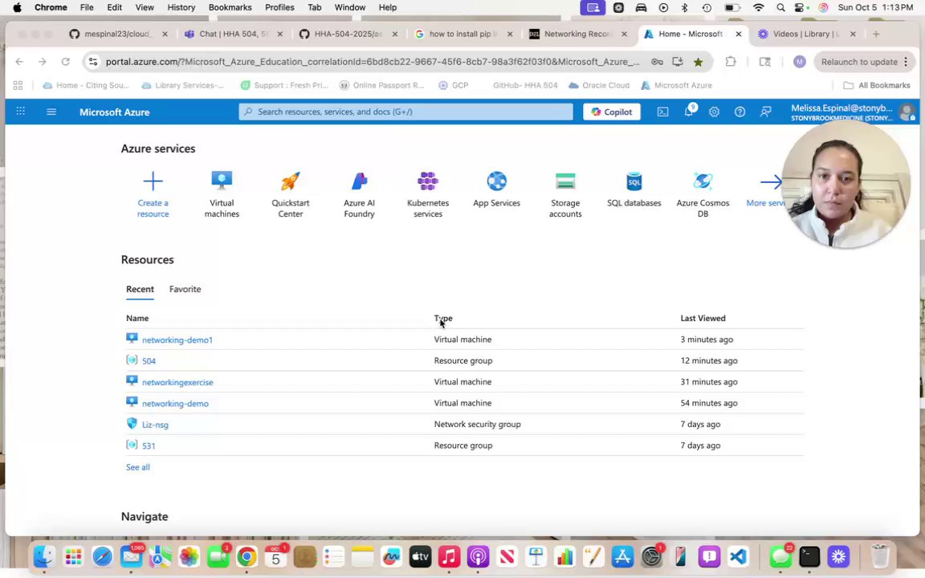The image size is (925, 578).
Task: Open All Bookmarks folder
Action: click(x=877, y=86)
